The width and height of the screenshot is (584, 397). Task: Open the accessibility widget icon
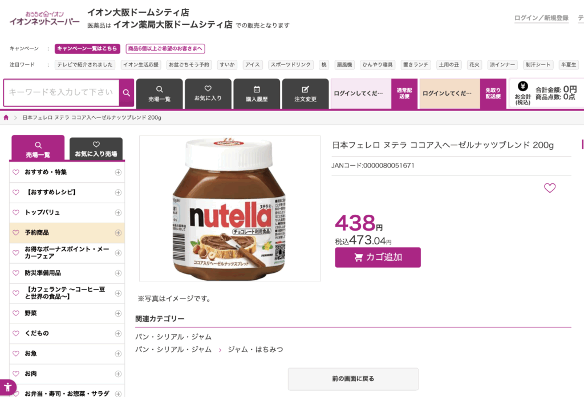pyautogui.click(x=7, y=388)
